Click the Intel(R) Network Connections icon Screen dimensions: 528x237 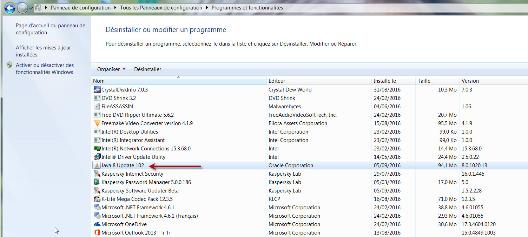point(97,148)
